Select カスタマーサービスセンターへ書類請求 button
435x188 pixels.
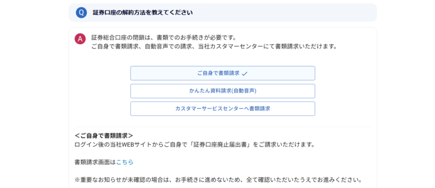click(x=223, y=109)
